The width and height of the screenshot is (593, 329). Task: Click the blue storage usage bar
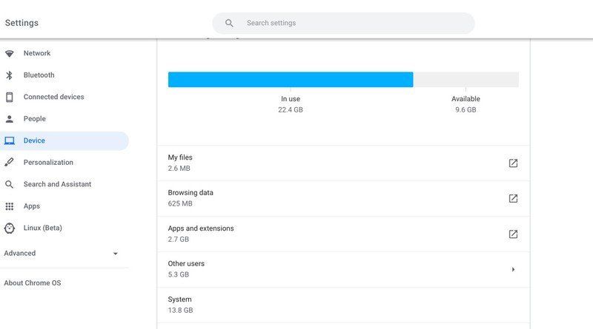tap(290, 80)
